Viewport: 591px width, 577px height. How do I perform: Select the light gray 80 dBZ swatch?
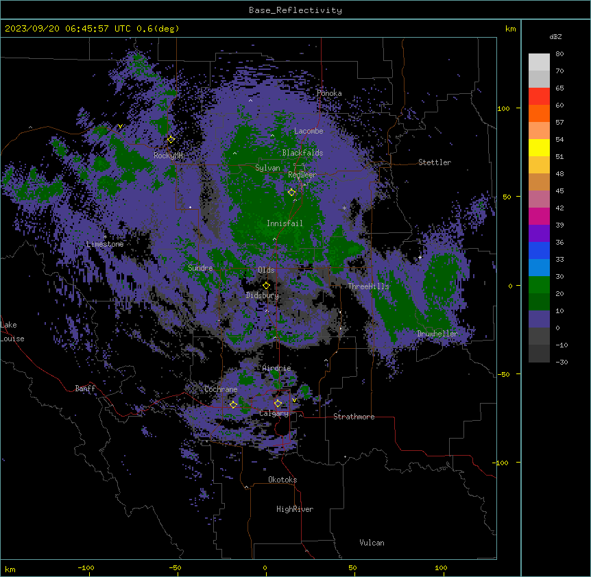[x=539, y=62]
